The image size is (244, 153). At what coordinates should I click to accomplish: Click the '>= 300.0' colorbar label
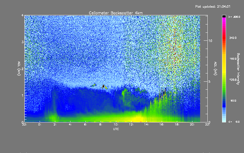[x=234, y=17]
